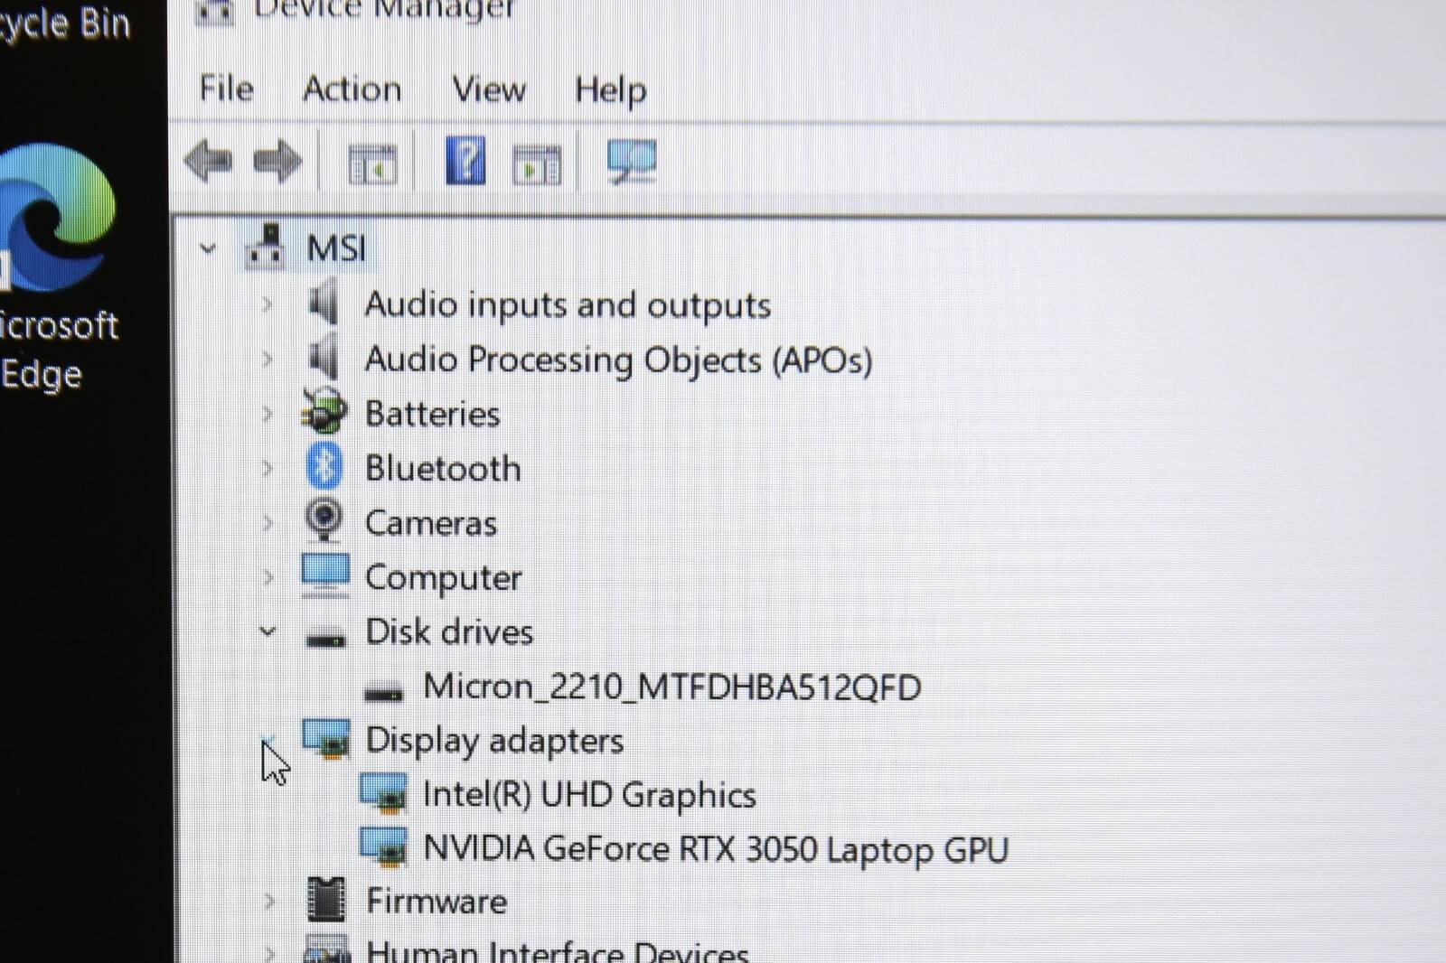Expand Audio inputs and outputs
The width and height of the screenshot is (1446, 963).
click(x=268, y=304)
